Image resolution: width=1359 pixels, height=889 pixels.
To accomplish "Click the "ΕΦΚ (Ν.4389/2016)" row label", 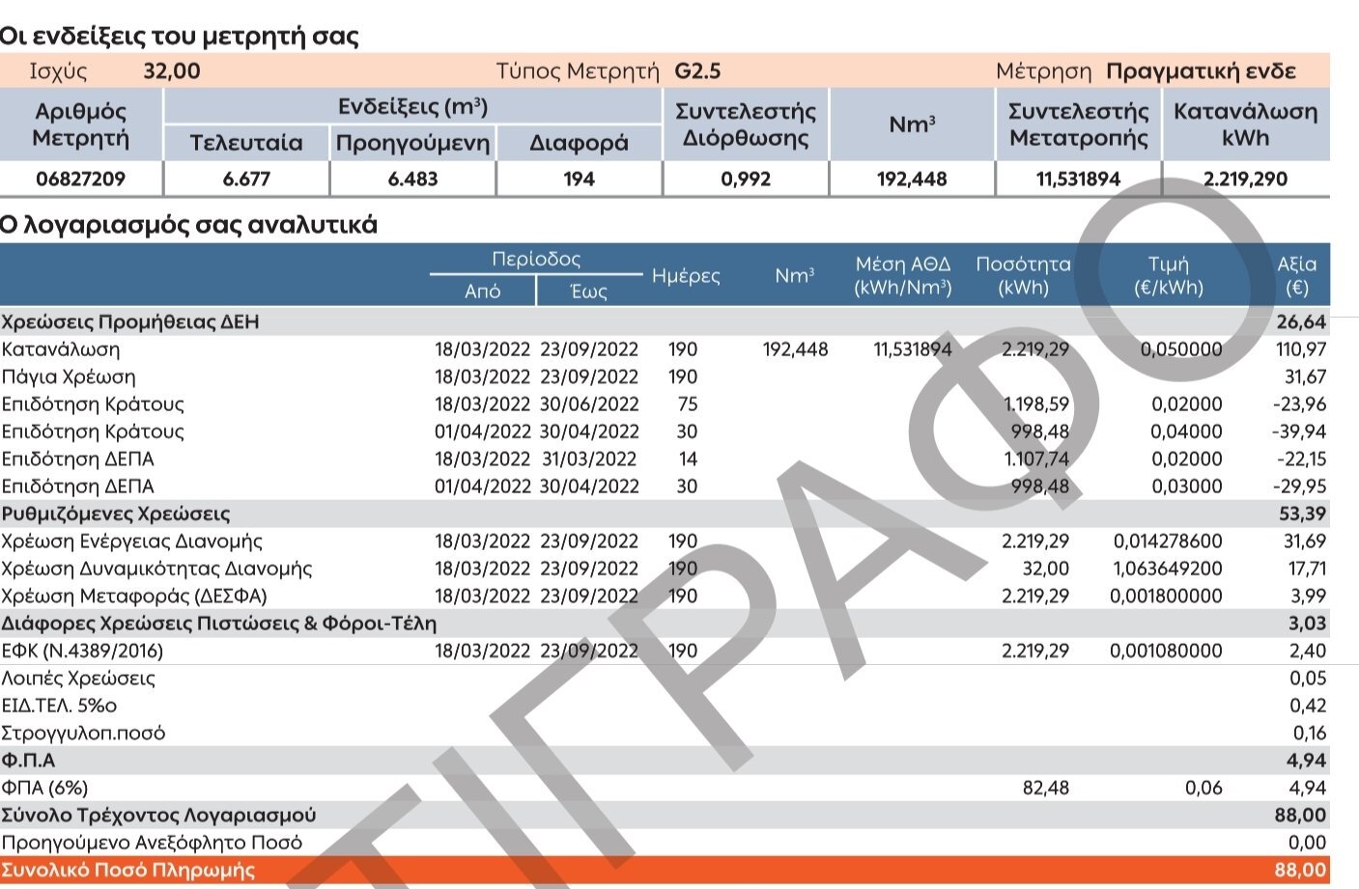I will tap(82, 651).
